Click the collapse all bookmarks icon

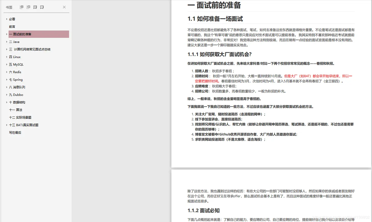[x=28, y=7]
